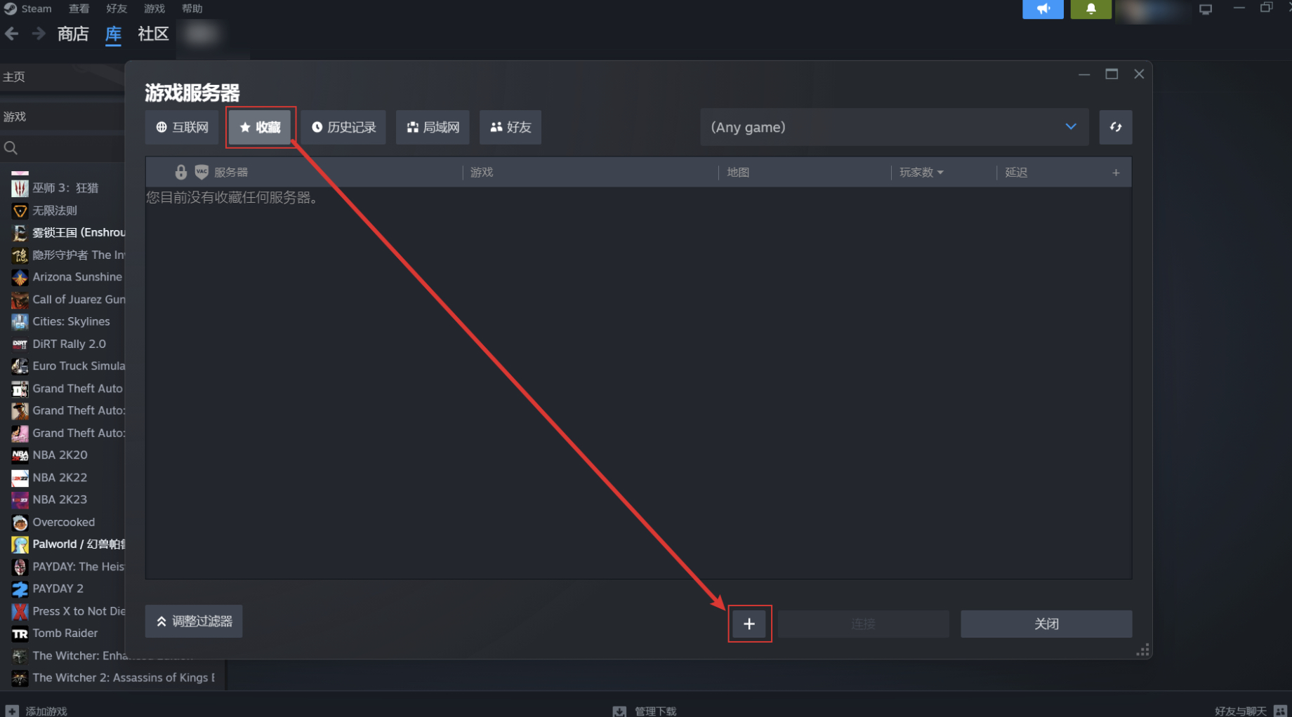The width and height of the screenshot is (1292, 717).
Task: Click the back navigation arrow
Action: tap(12, 34)
